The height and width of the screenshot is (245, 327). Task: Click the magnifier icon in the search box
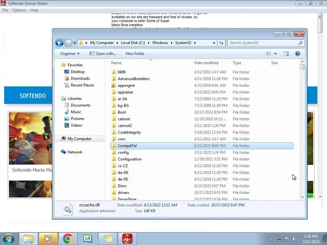tap(300, 43)
